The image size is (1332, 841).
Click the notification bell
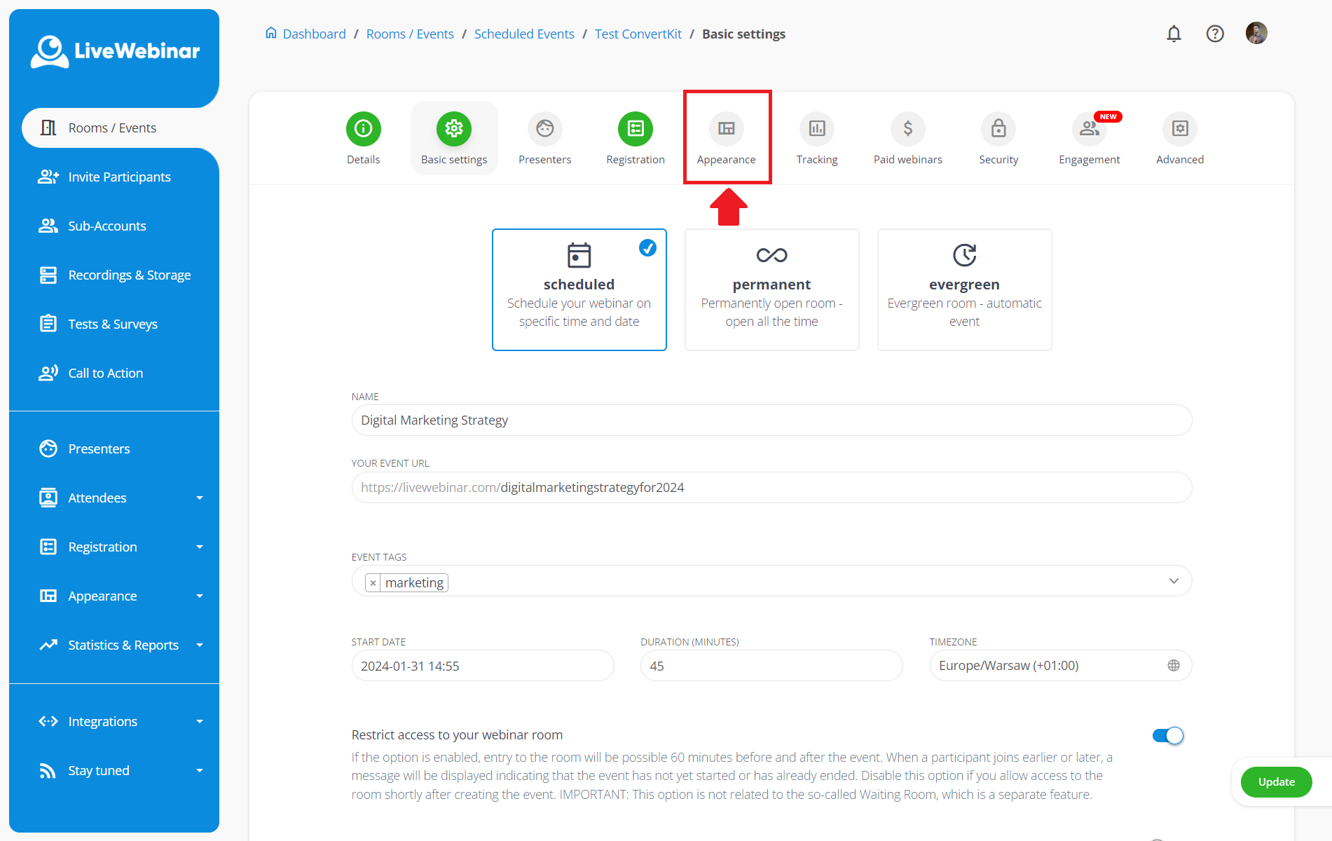pos(1174,33)
